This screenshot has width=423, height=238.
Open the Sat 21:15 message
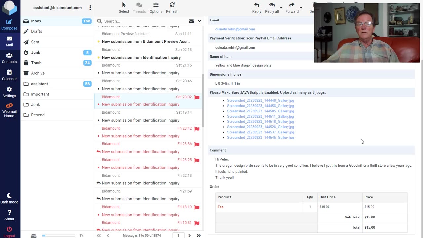click(148, 69)
